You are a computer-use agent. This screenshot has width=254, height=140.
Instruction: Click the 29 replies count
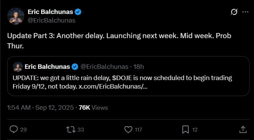[24, 129]
